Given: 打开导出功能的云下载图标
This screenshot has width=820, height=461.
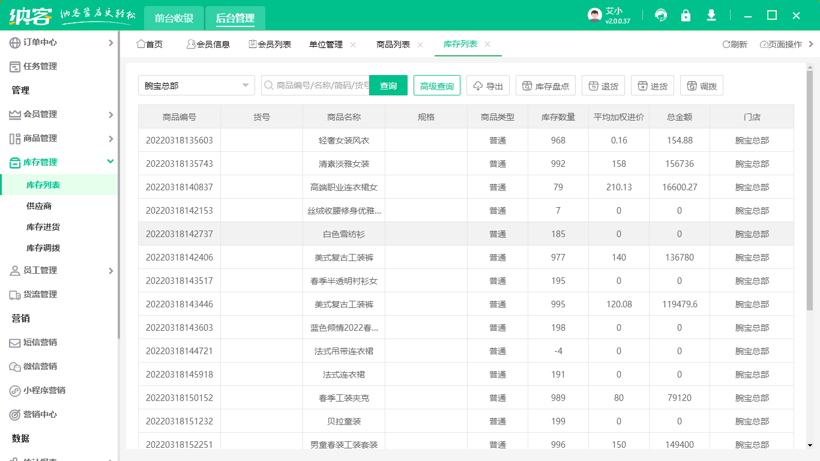Looking at the screenshot, I should tap(478, 85).
